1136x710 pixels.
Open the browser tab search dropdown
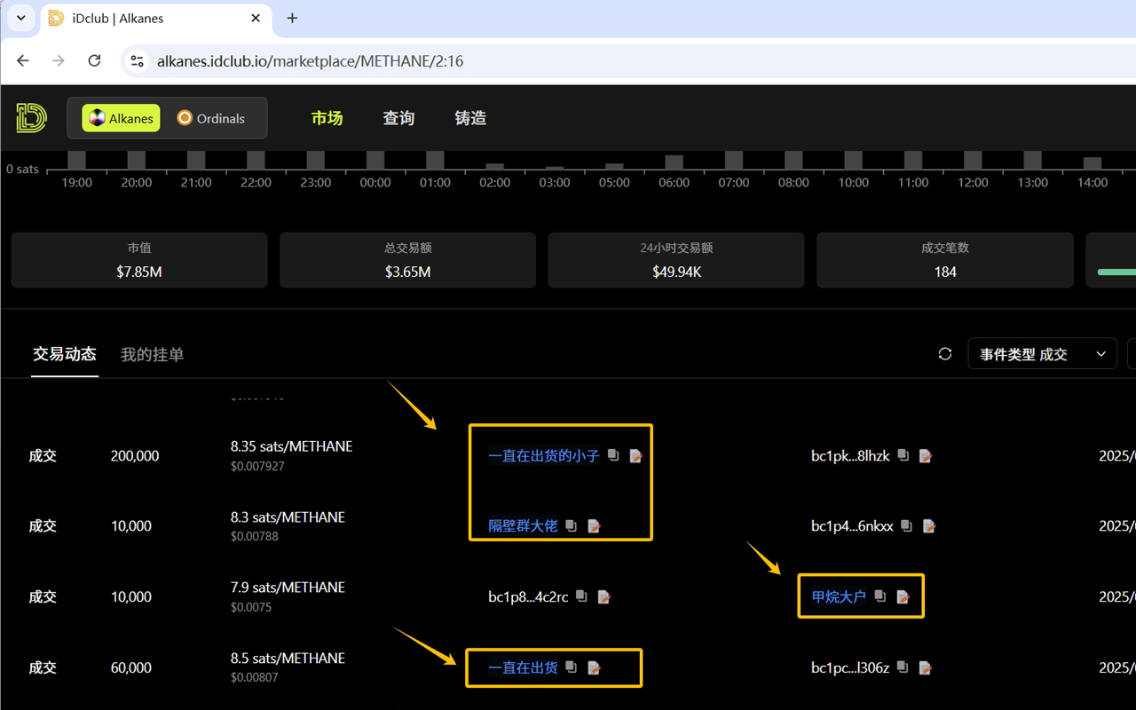point(20,18)
